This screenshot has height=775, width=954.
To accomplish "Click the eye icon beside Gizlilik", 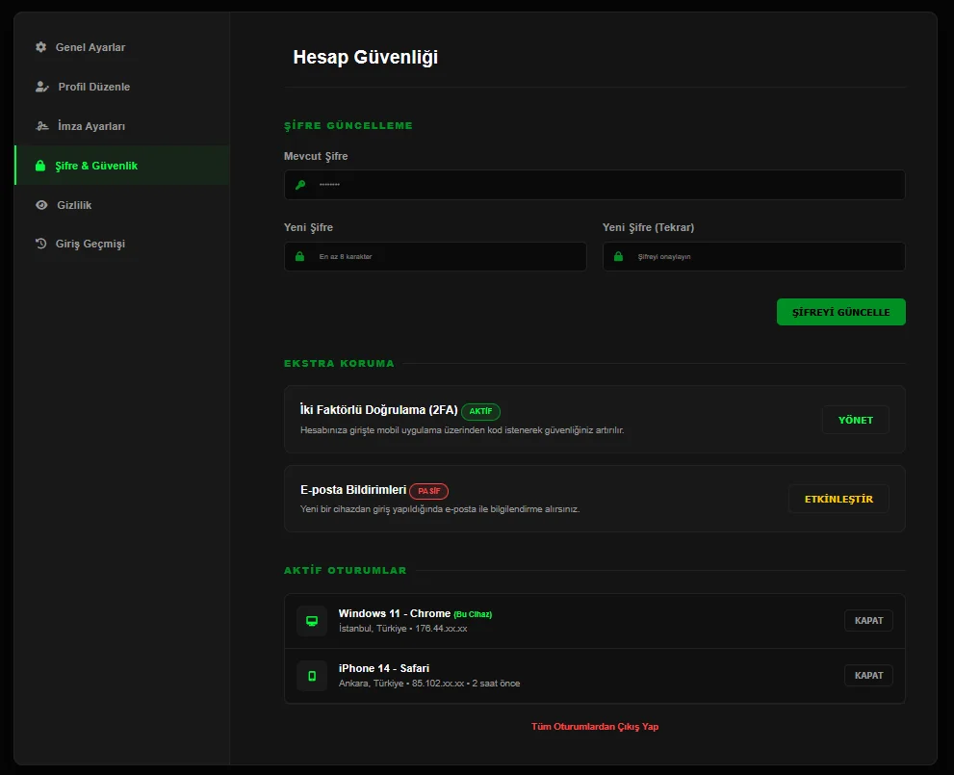I will click(x=41, y=205).
